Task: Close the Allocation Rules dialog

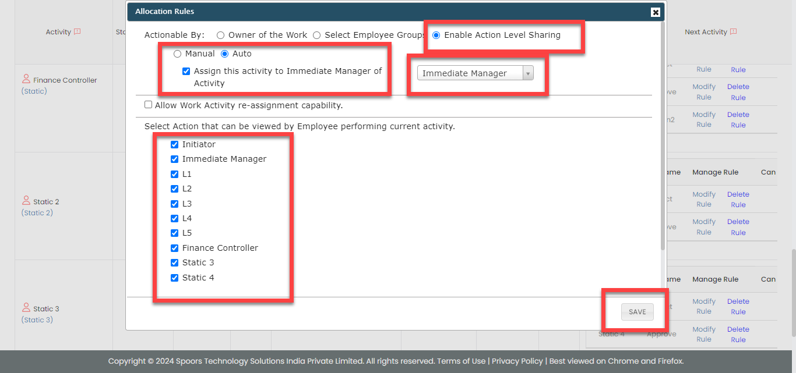Action: tap(656, 12)
